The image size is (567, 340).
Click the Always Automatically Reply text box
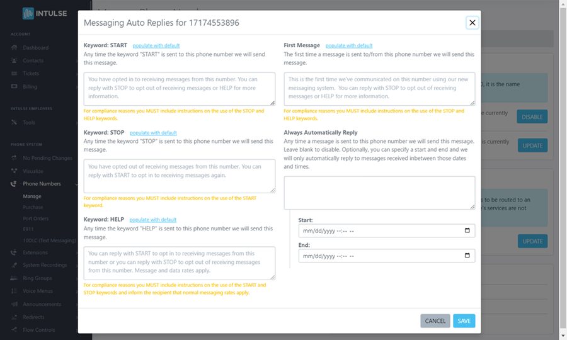click(379, 193)
